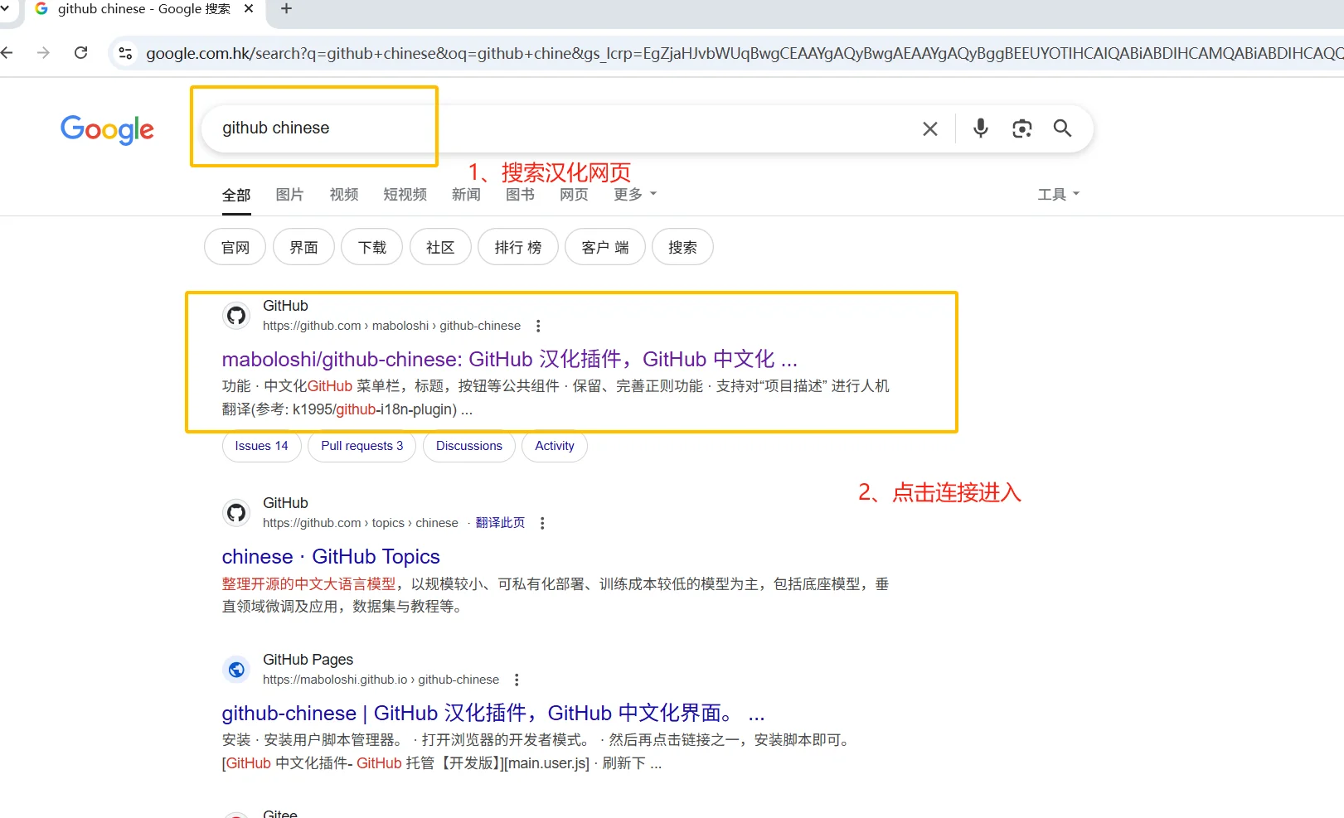This screenshot has height=818, width=1344.
Task: Expand the 更多 search categories menu
Action: 633,194
